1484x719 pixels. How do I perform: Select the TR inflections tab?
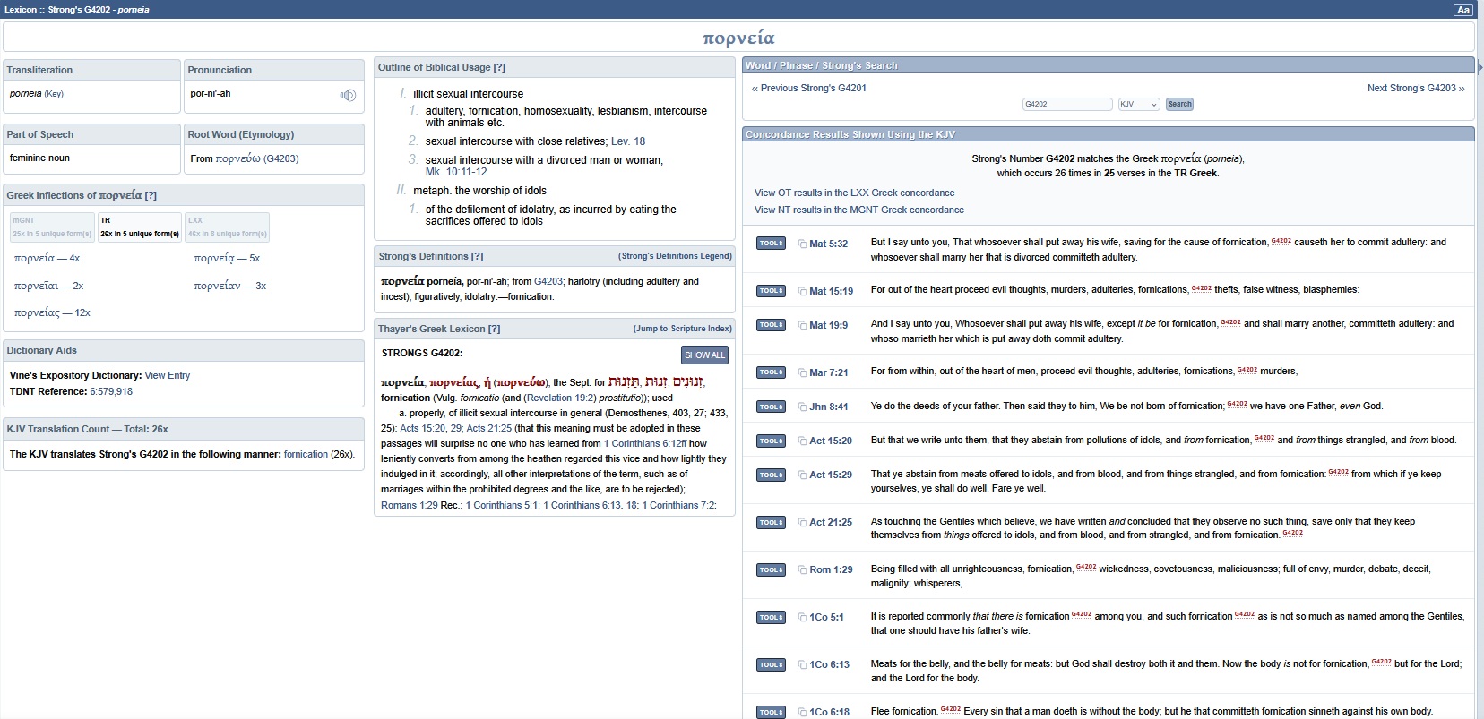[140, 227]
